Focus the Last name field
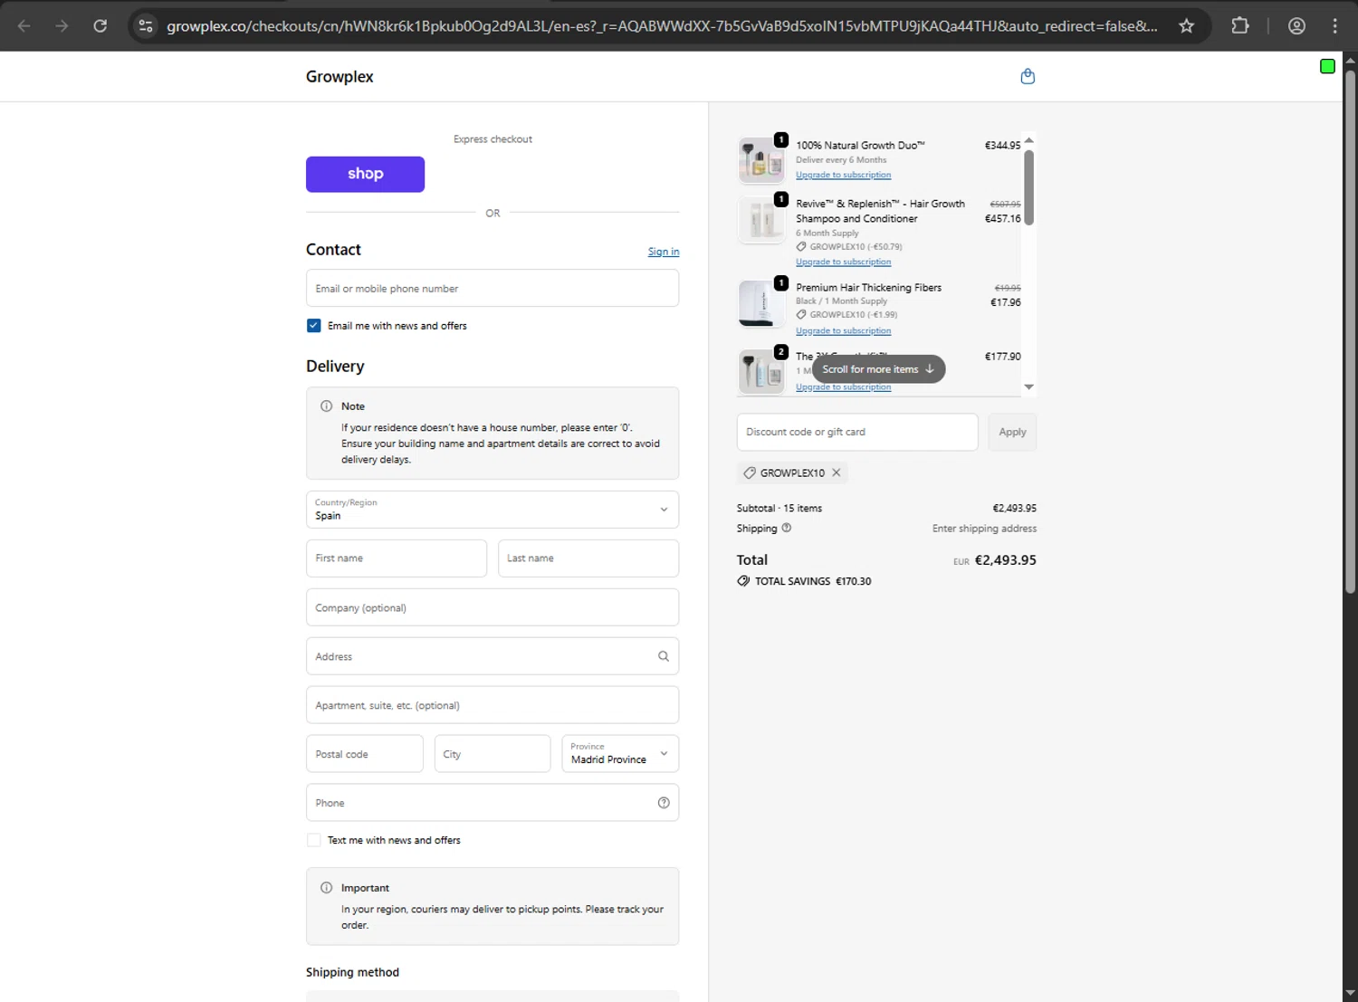This screenshot has height=1002, width=1358. point(588,558)
